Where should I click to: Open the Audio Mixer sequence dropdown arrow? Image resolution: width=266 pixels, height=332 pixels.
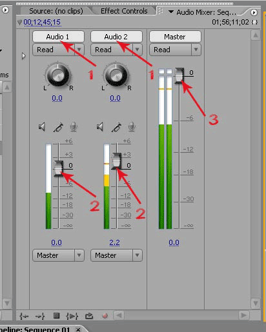(171, 12)
